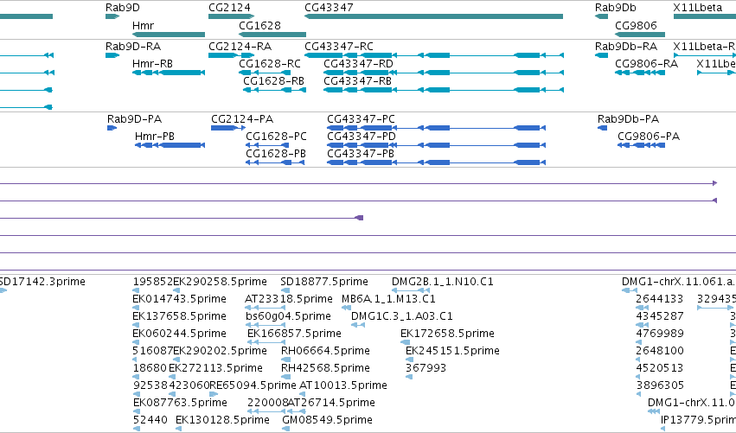Open protein CG43347-PC label
736x433 pixels.
(x=361, y=118)
